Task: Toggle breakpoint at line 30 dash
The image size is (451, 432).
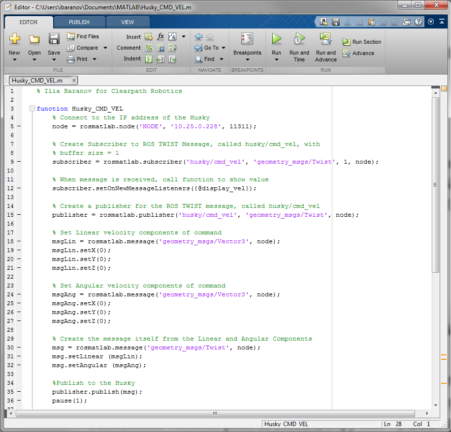Action: tap(19, 347)
